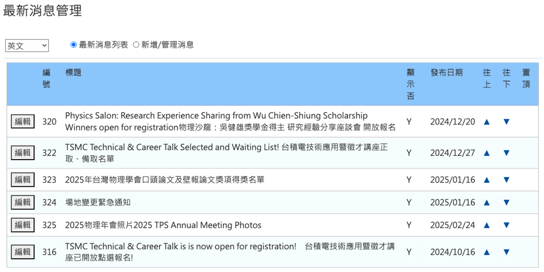The image size is (544, 272).
Task: Click 編輯 button for message 316
Action: [23, 252]
